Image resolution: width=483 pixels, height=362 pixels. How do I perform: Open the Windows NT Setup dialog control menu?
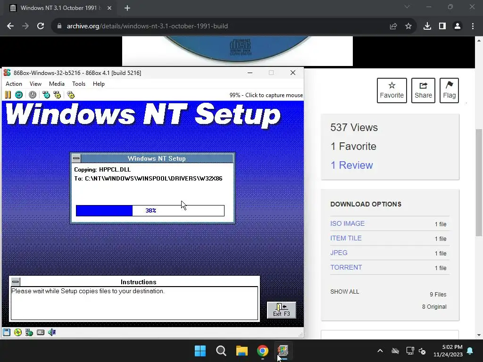click(76, 158)
